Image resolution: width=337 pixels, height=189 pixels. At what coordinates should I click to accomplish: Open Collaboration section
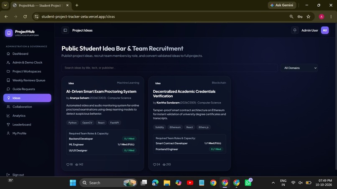pos(27,107)
